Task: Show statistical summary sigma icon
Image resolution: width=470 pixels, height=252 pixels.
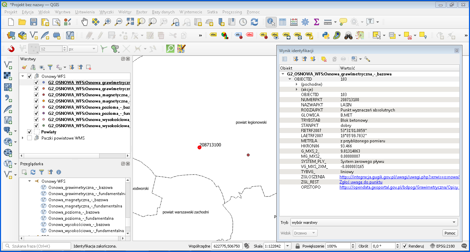Action: pyautogui.click(x=317, y=22)
